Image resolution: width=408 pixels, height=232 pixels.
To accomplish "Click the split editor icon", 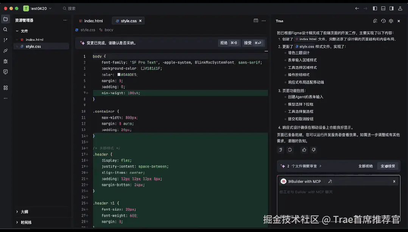I will tap(256, 21).
